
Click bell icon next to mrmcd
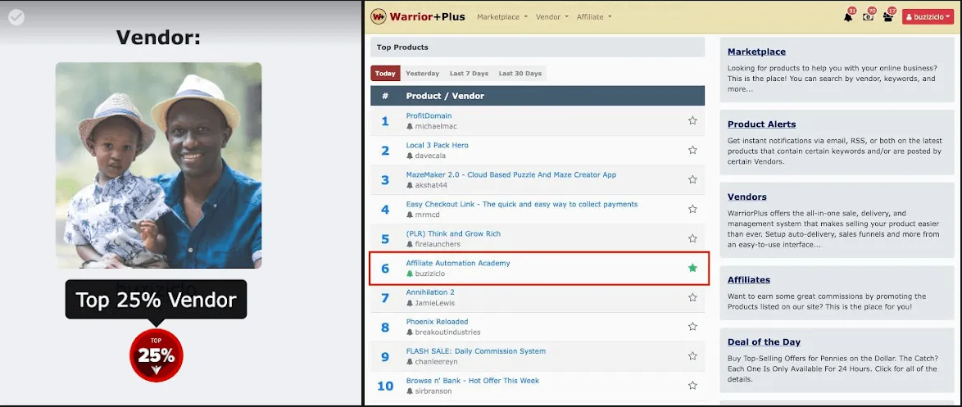[410, 215]
